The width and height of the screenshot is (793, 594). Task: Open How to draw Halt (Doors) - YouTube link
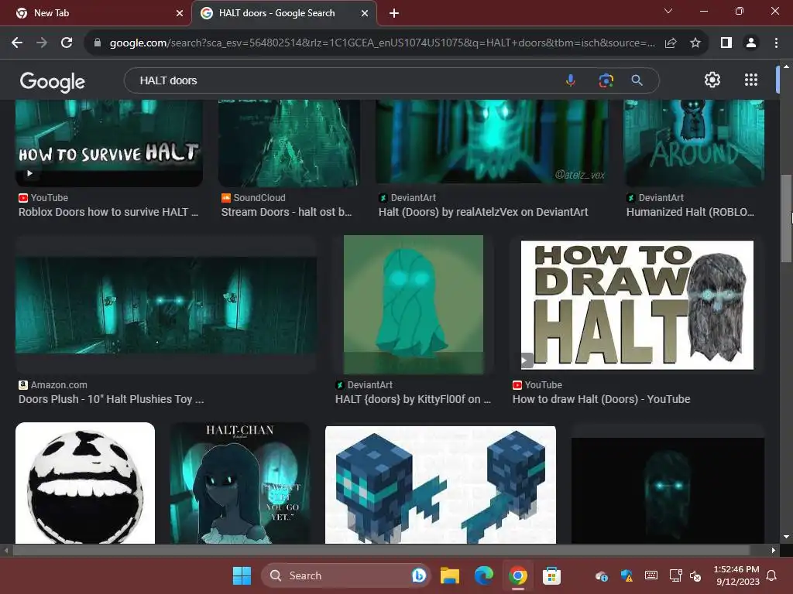click(601, 399)
